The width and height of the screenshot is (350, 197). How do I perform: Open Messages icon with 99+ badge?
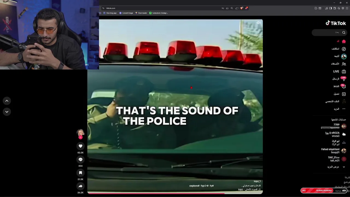tap(343, 79)
